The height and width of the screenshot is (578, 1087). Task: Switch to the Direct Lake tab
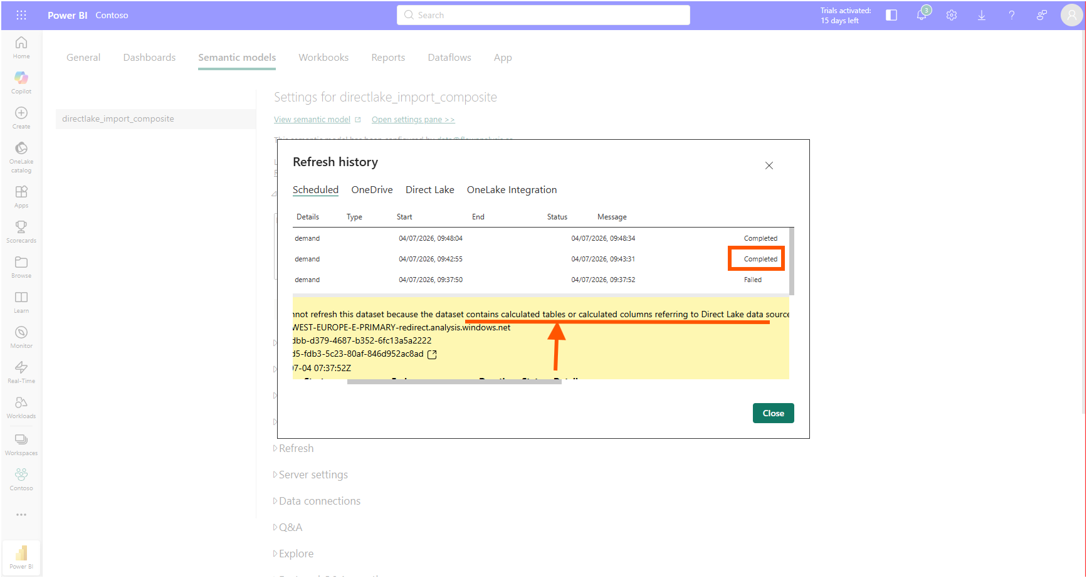429,190
